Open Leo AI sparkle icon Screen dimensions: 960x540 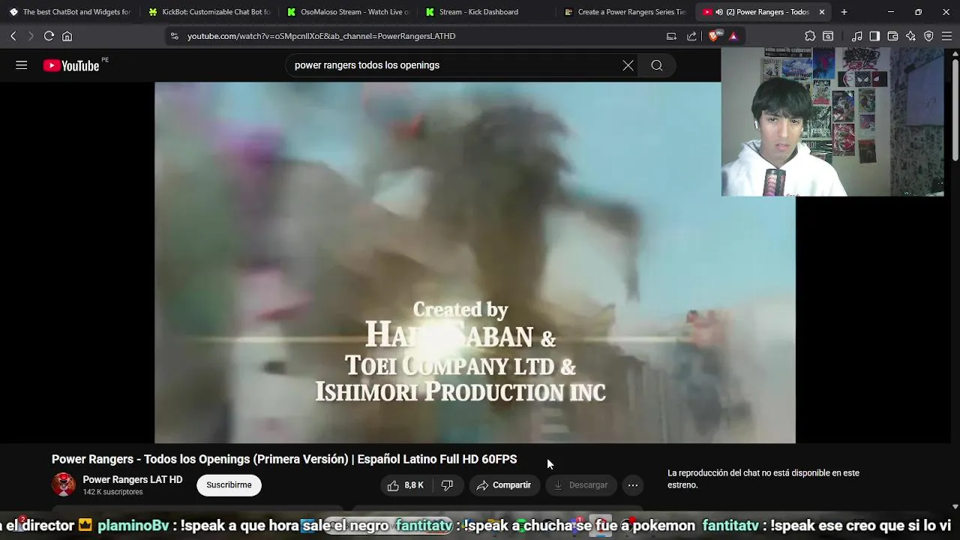point(910,36)
